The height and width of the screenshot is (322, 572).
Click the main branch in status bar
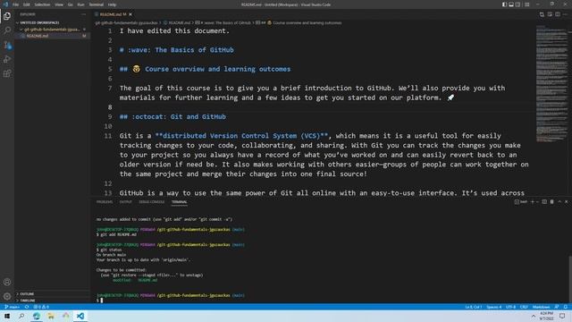(12, 307)
